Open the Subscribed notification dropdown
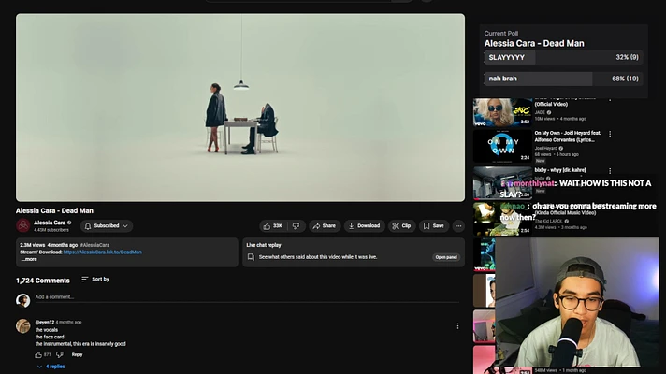Image resolution: width=666 pixels, height=374 pixels. [x=107, y=226]
